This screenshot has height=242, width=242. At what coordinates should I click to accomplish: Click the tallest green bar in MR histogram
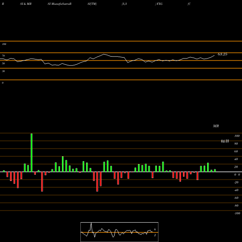pos(31,152)
